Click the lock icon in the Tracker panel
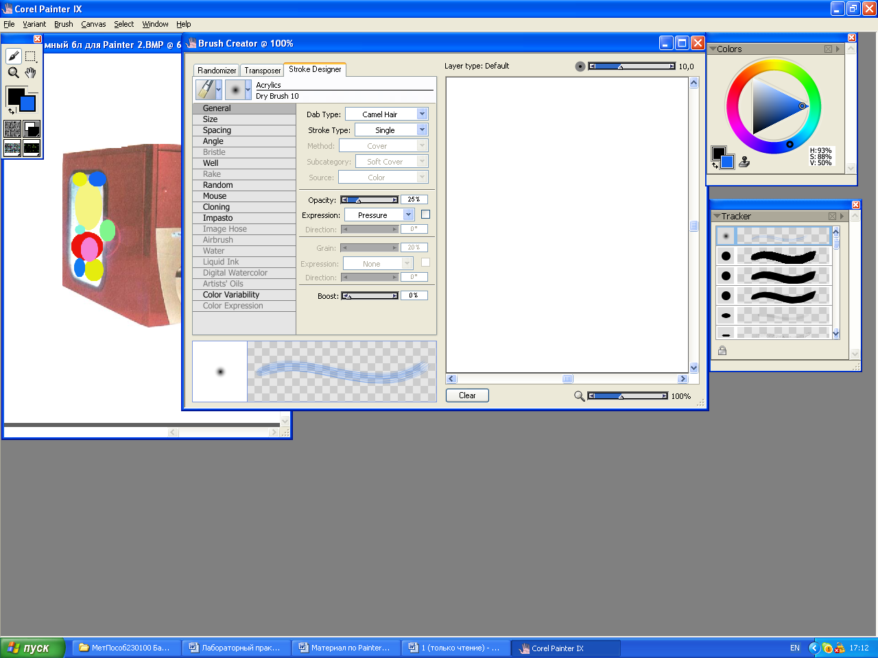This screenshot has width=878, height=658. tap(722, 351)
